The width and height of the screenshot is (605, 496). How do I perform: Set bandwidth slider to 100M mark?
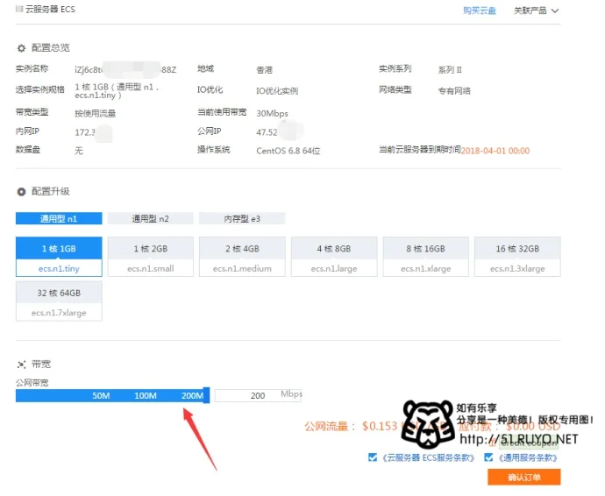tap(146, 396)
